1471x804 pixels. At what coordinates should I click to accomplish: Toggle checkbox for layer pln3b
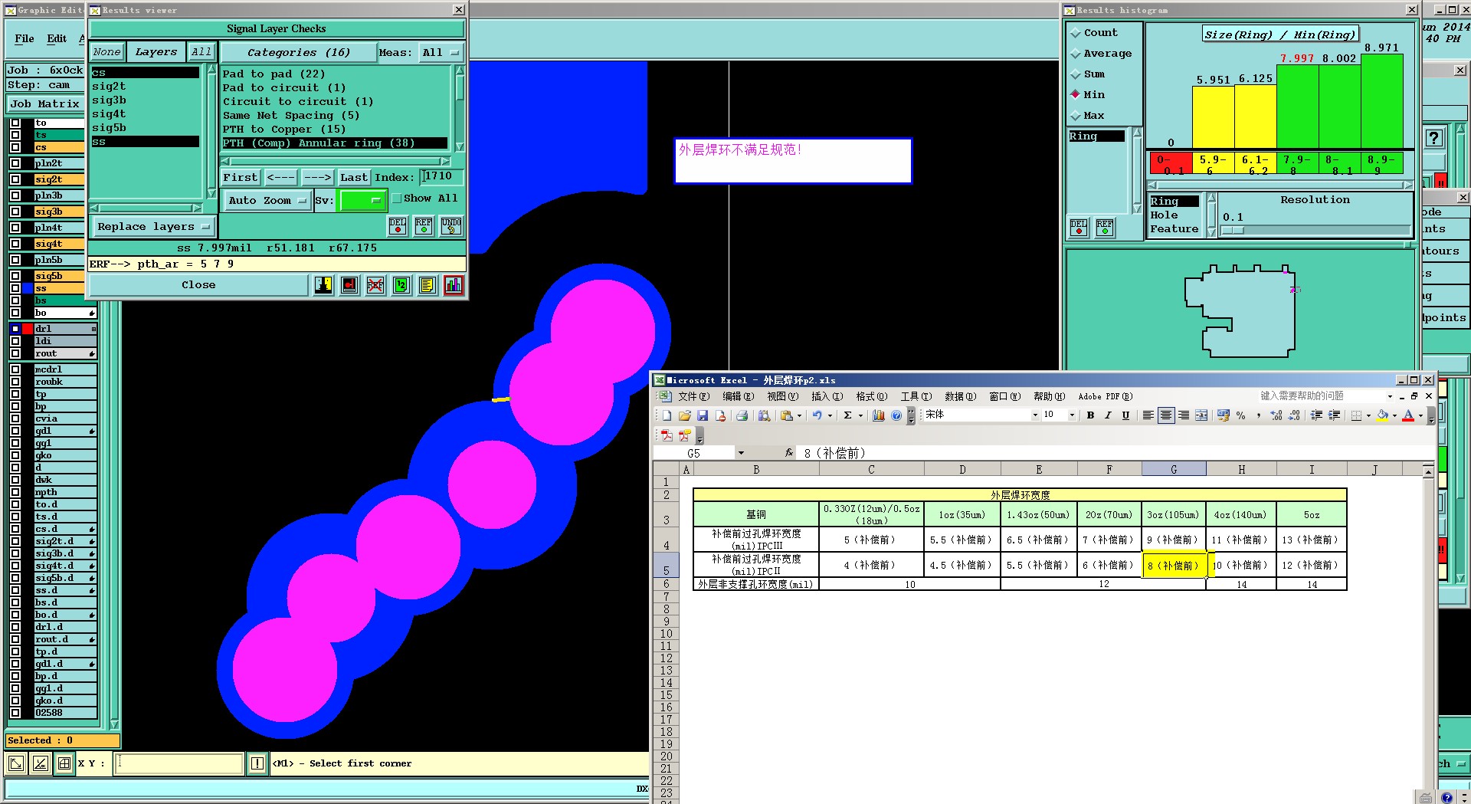tap(15, 195)
